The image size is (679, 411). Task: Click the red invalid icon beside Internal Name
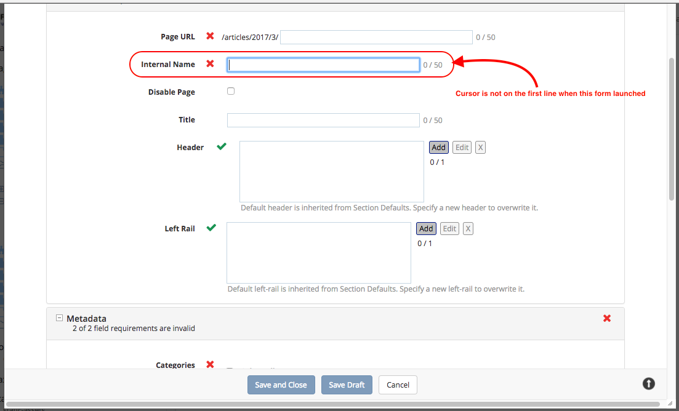(x=211, y=64)
